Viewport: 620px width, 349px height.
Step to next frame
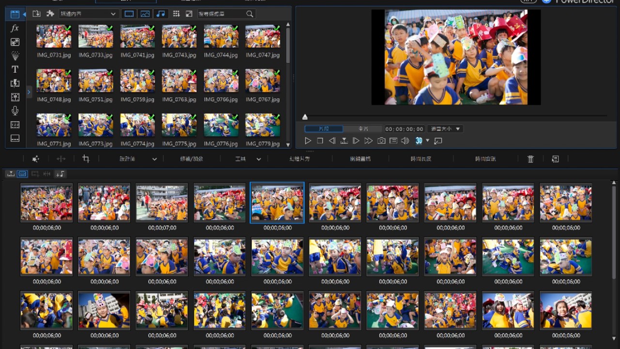pos(356,141)
